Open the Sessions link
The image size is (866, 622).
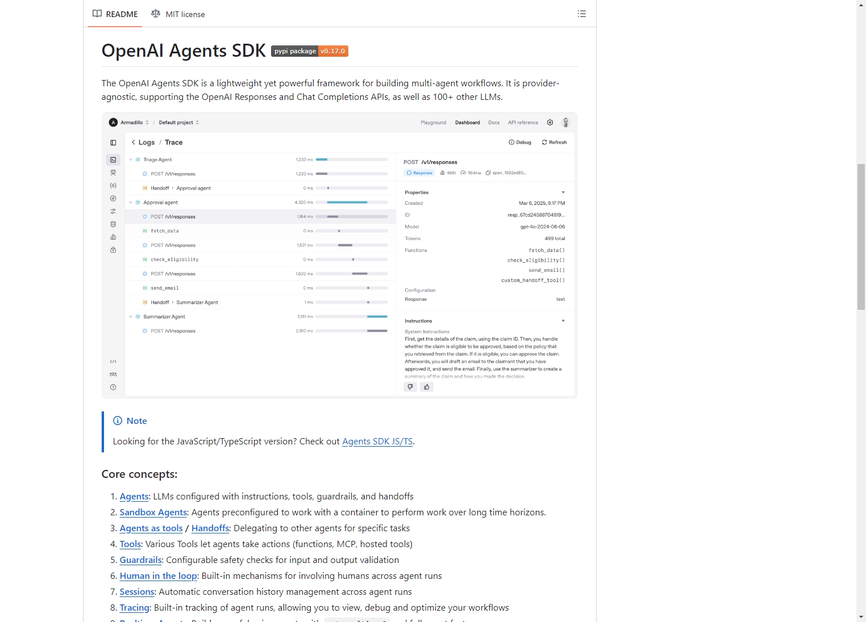137,592
